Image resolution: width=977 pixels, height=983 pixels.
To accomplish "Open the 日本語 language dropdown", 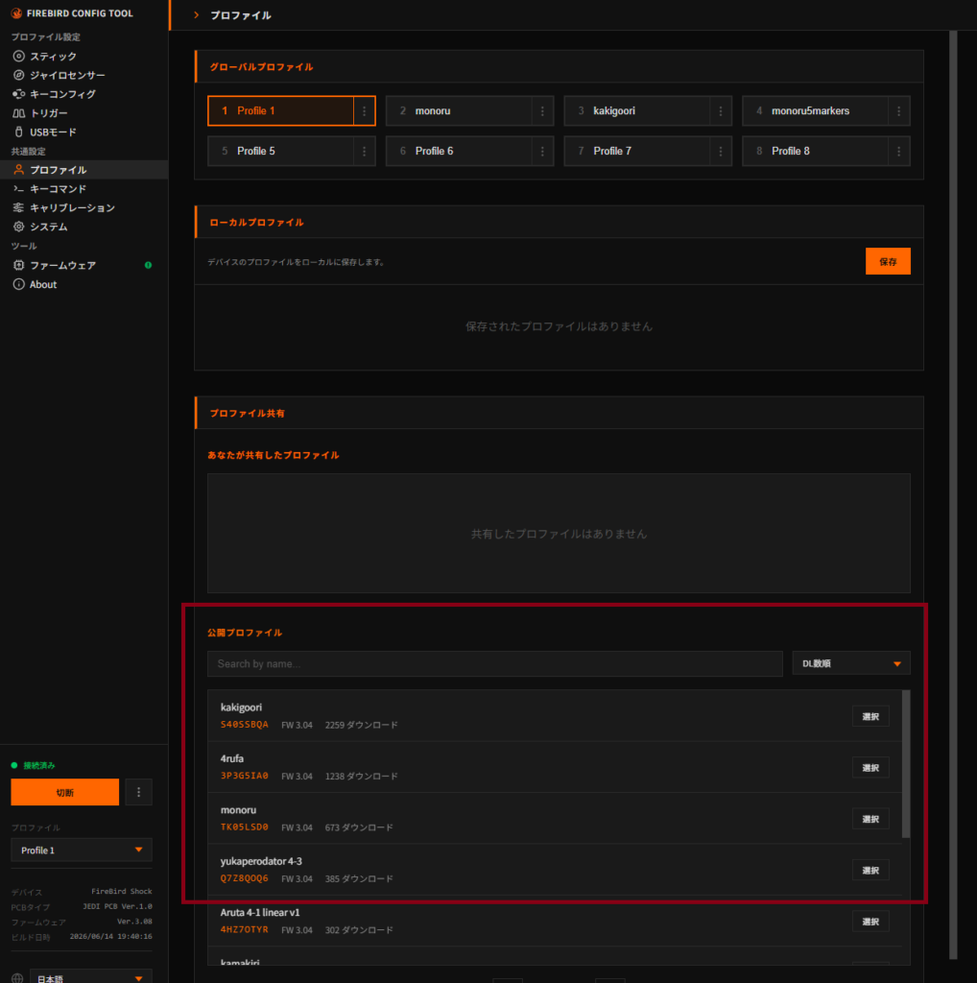I will [91, 978].
